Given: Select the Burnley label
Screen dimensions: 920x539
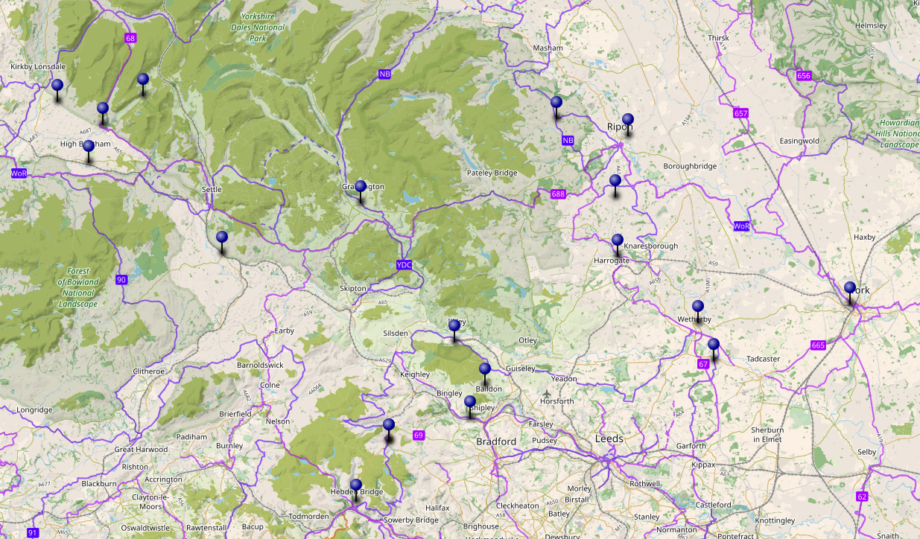Looking at the screenshot, I should [229, 446].
